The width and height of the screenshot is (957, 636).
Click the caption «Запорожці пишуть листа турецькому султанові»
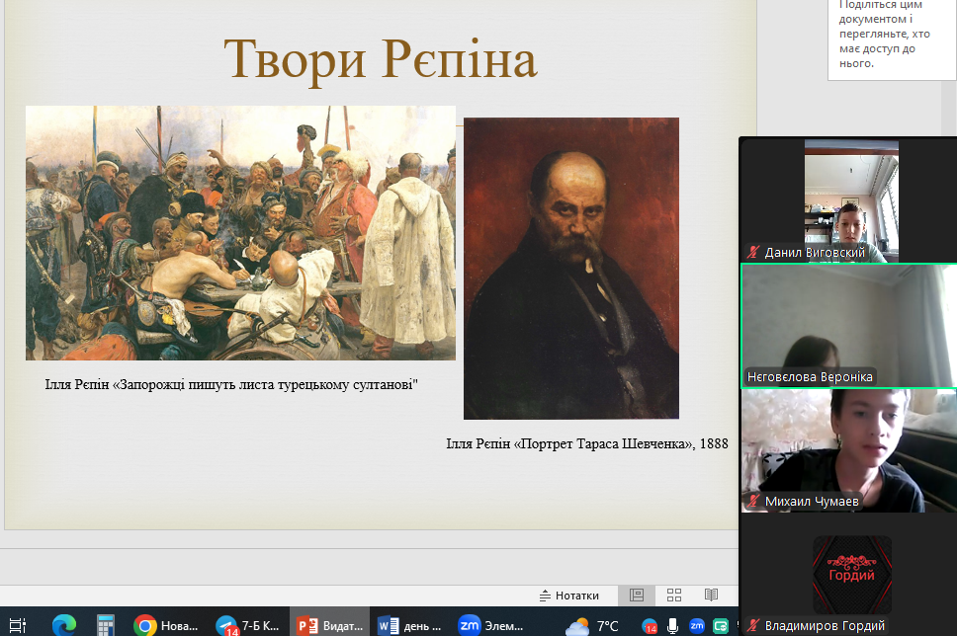[231, 384]
